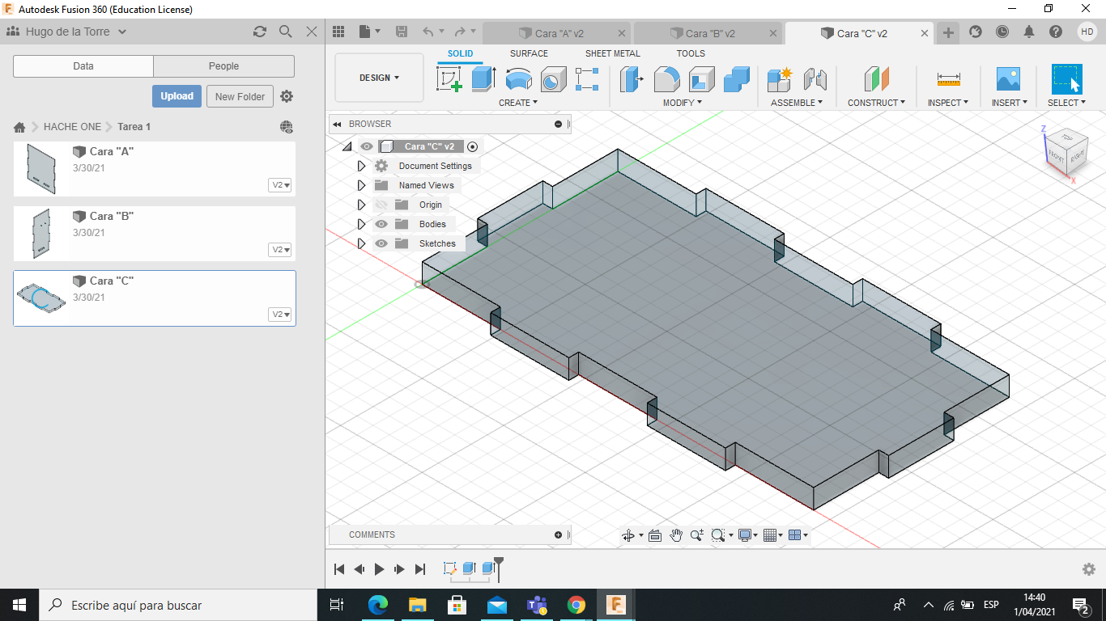The width and height of the screenshot is (1106, 621).
Task: Show the hidden Origin folder
Action: [381, 205]
